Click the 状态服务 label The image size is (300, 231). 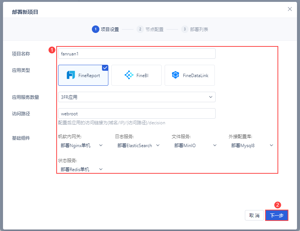click(x=67, y=161)
